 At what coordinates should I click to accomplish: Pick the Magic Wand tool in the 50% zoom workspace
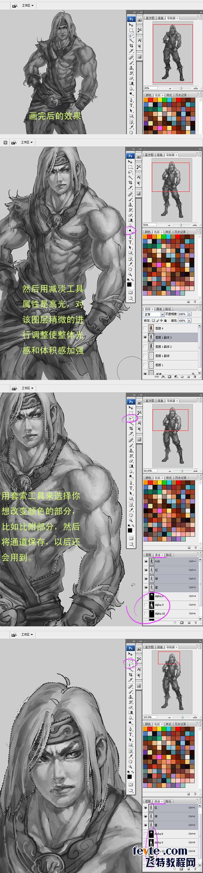(x=130, y=177)
